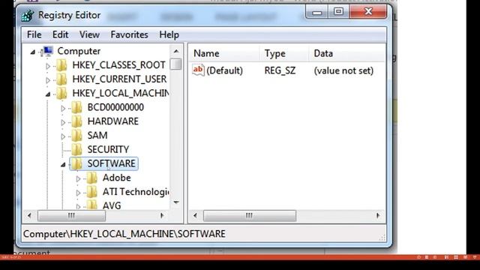Image resolution: width=480 pixels, height=270 pixels.
Task: Collapse the HKEY_LOCAL_MACHINE key
Action: point(48,94)
